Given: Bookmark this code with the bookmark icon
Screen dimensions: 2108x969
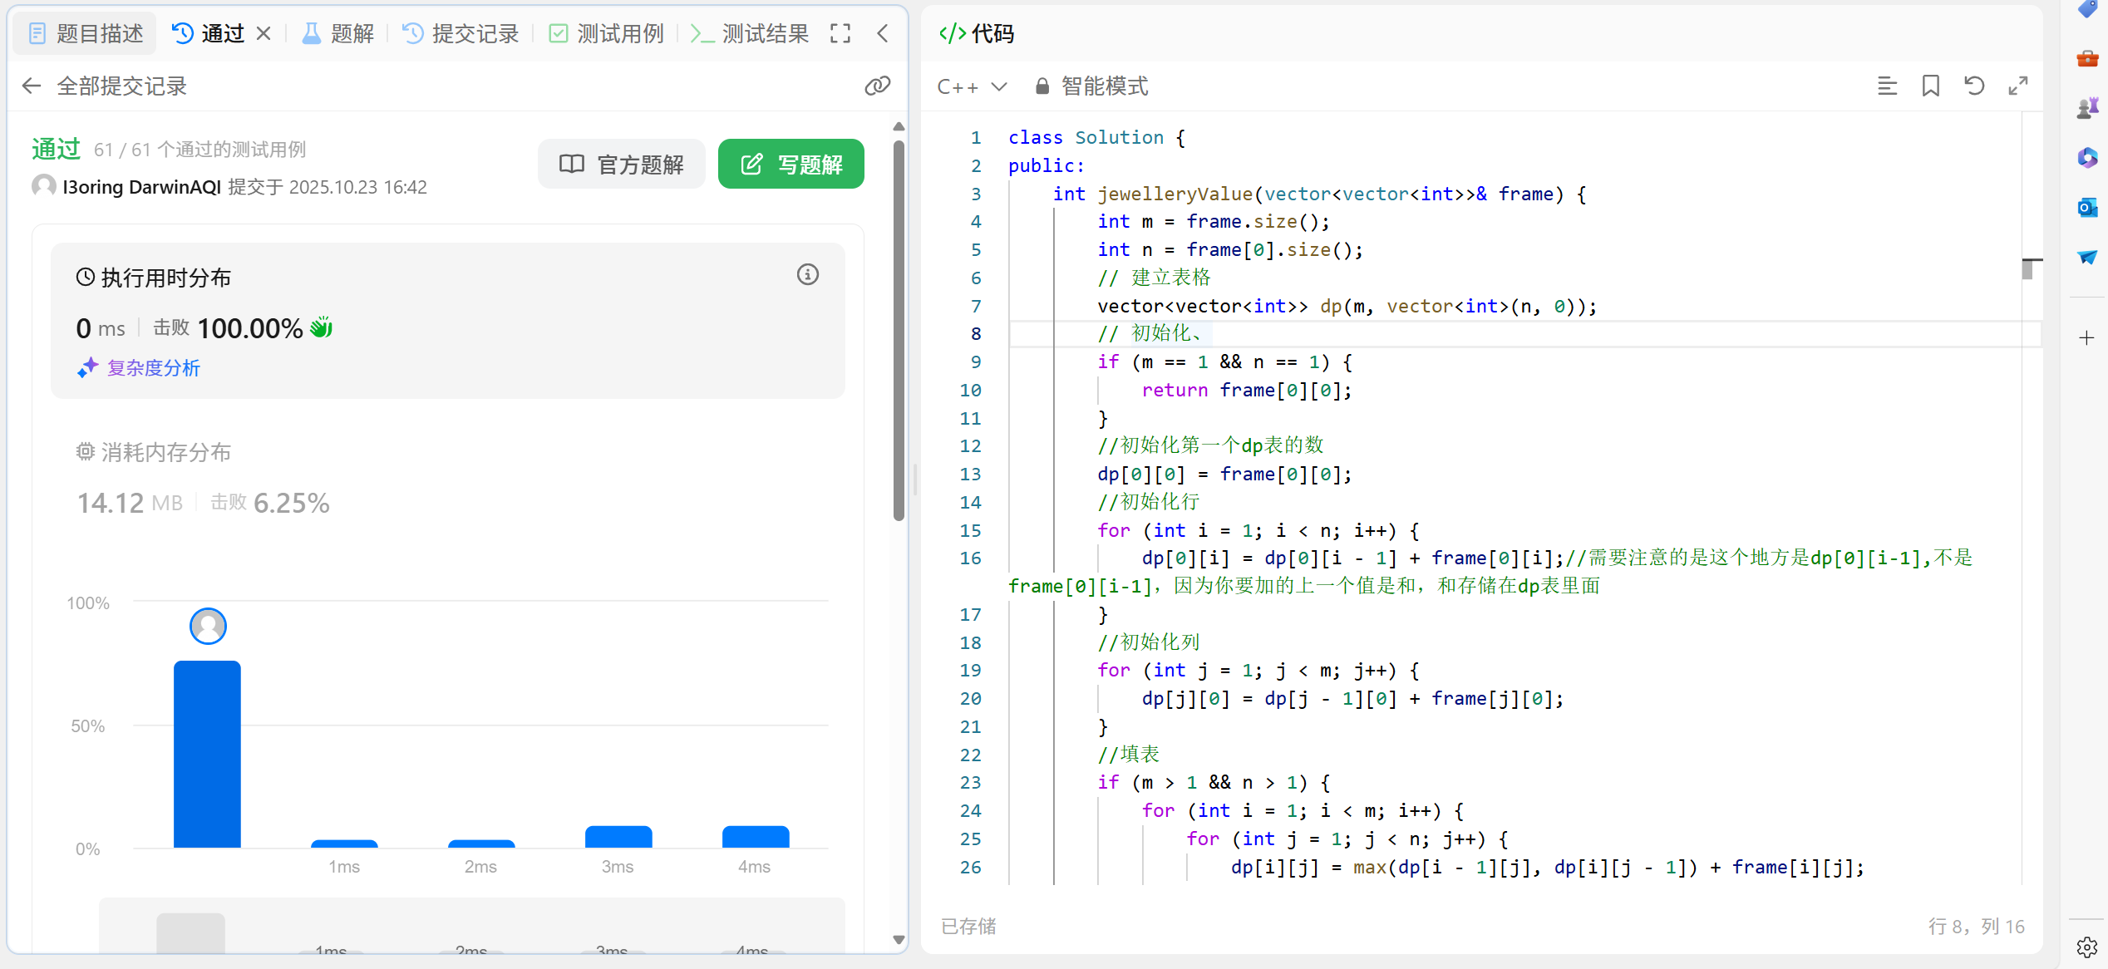Looking at the screenshot, I should 1930,86.
